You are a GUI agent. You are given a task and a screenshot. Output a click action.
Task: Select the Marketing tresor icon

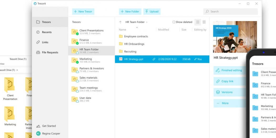coord(75,60)
